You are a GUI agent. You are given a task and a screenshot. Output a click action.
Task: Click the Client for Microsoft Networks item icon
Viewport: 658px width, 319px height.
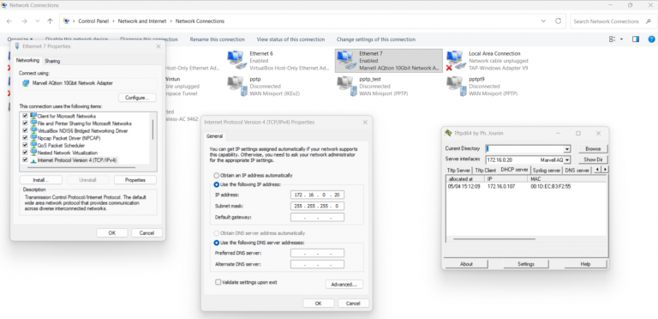click(x=33, y=116)
